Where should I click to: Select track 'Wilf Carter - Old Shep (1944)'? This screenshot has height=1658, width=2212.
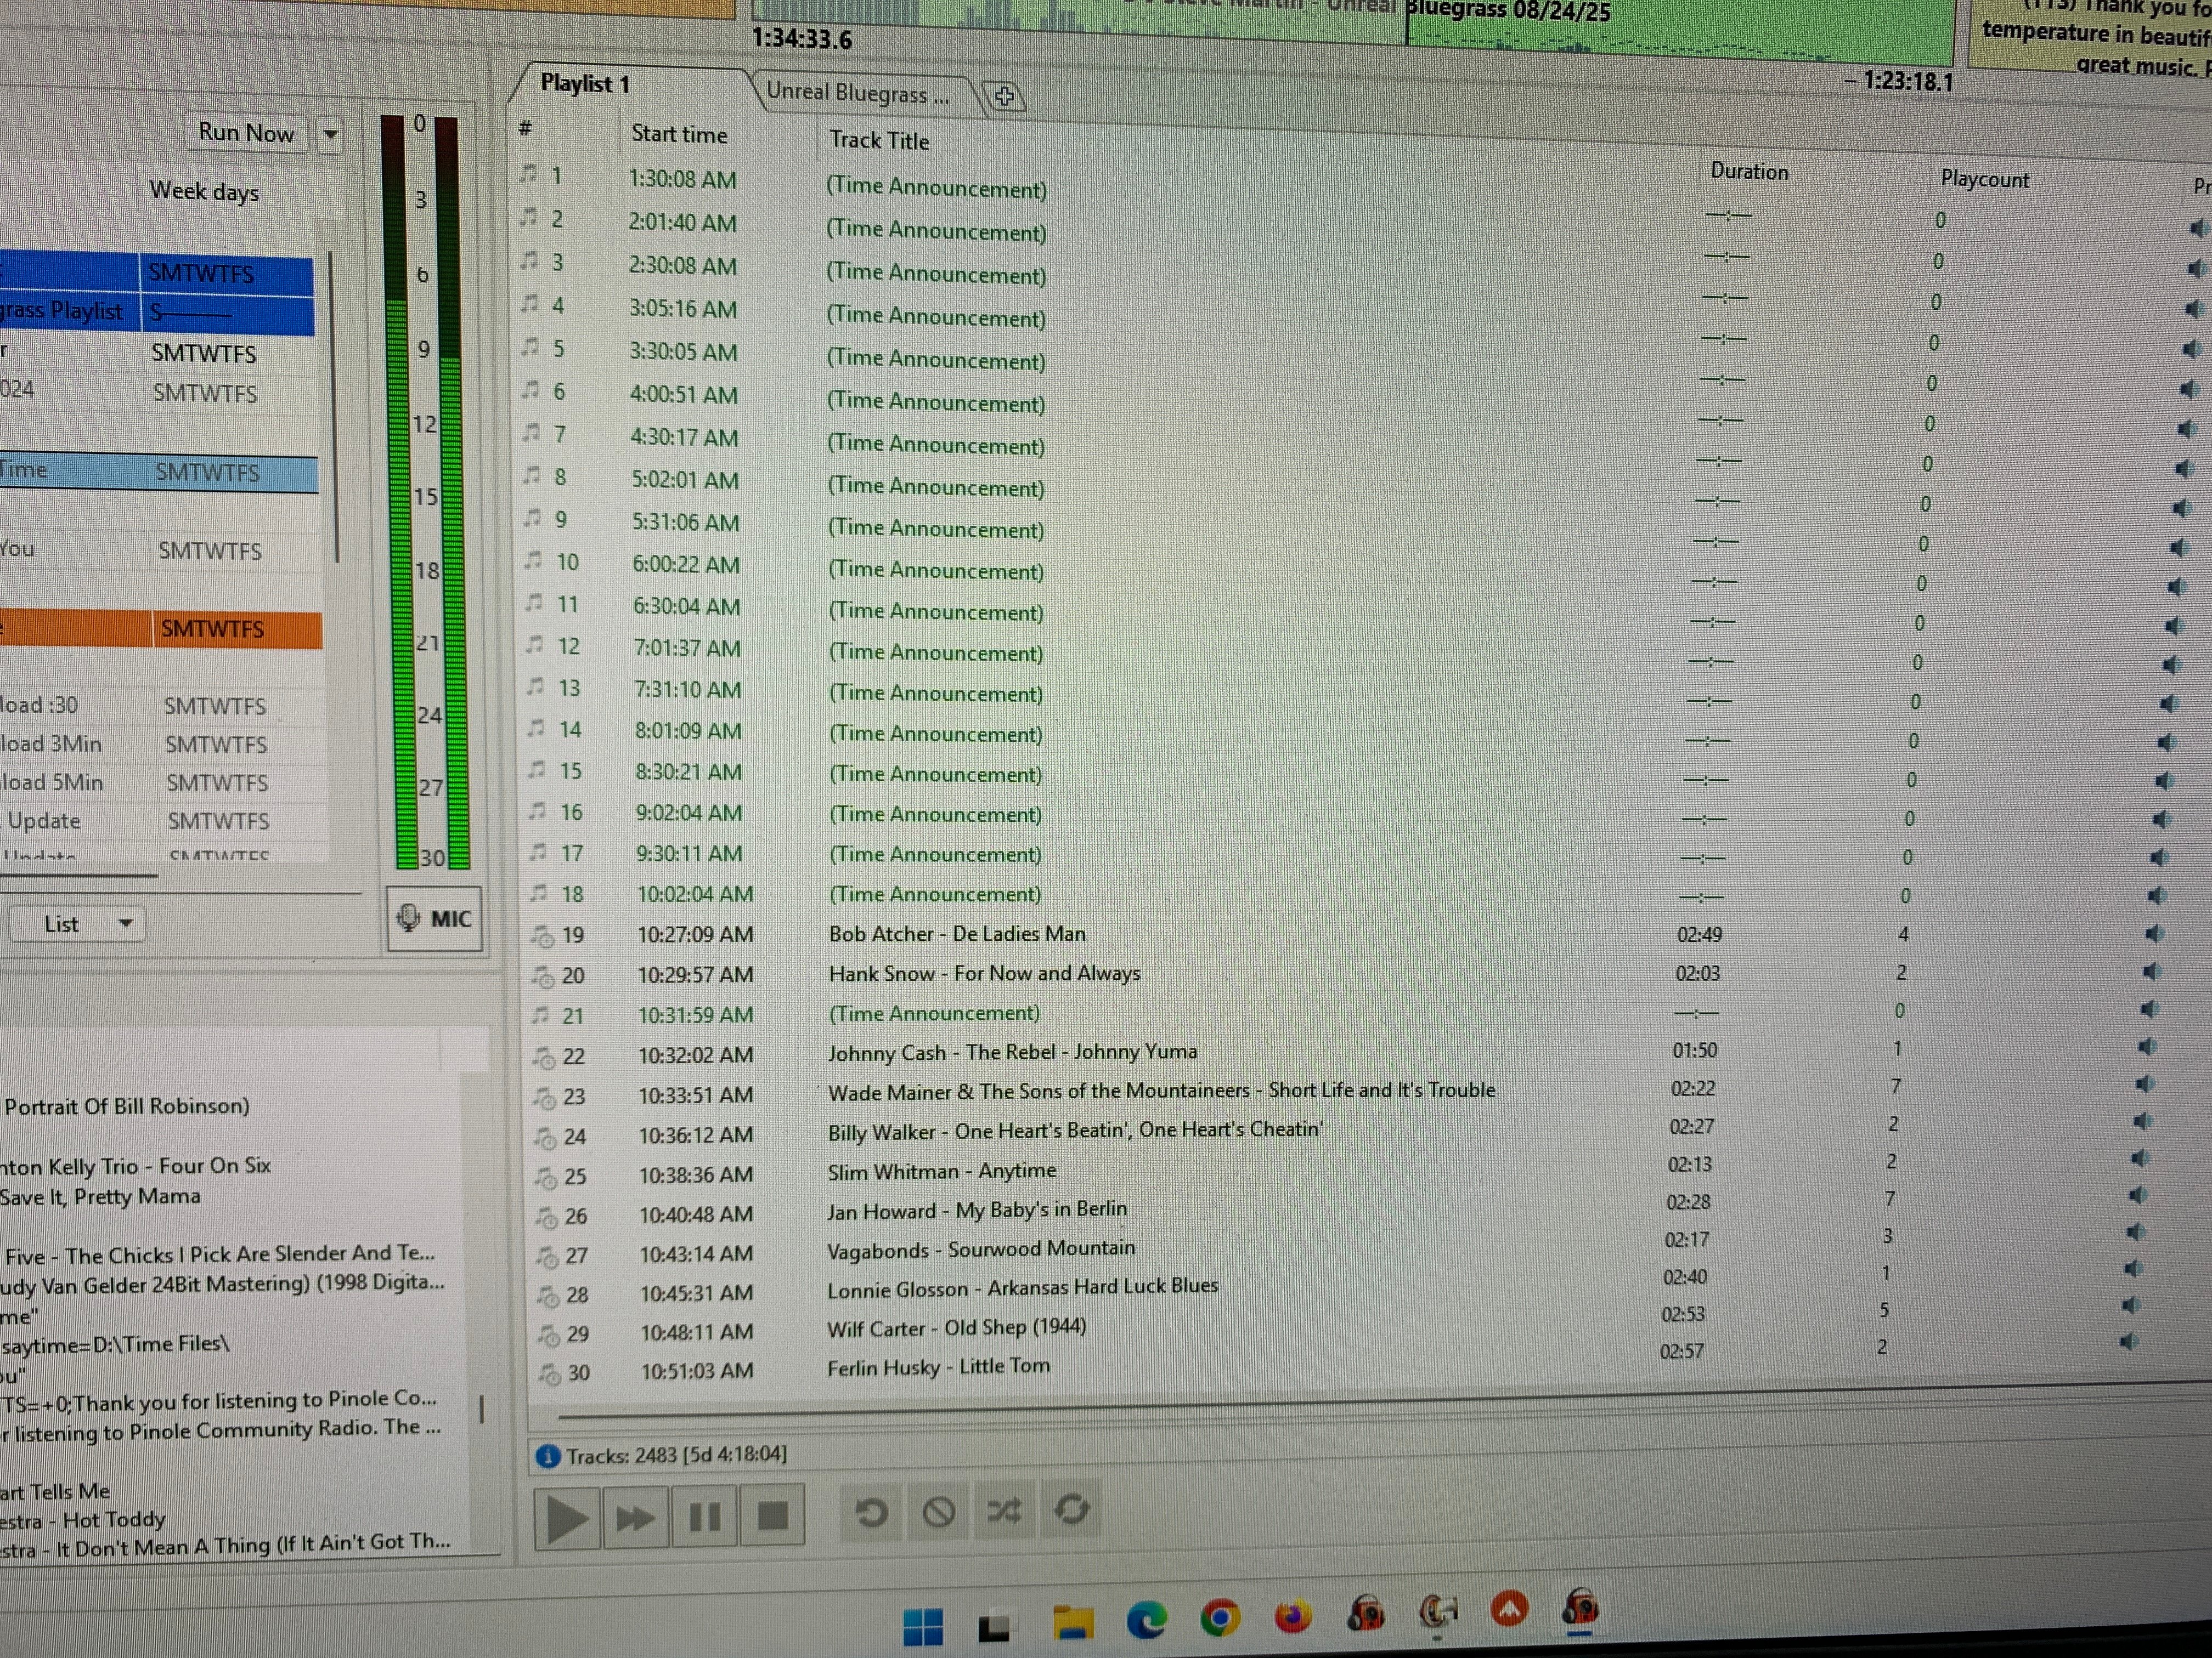[956, 1328]
